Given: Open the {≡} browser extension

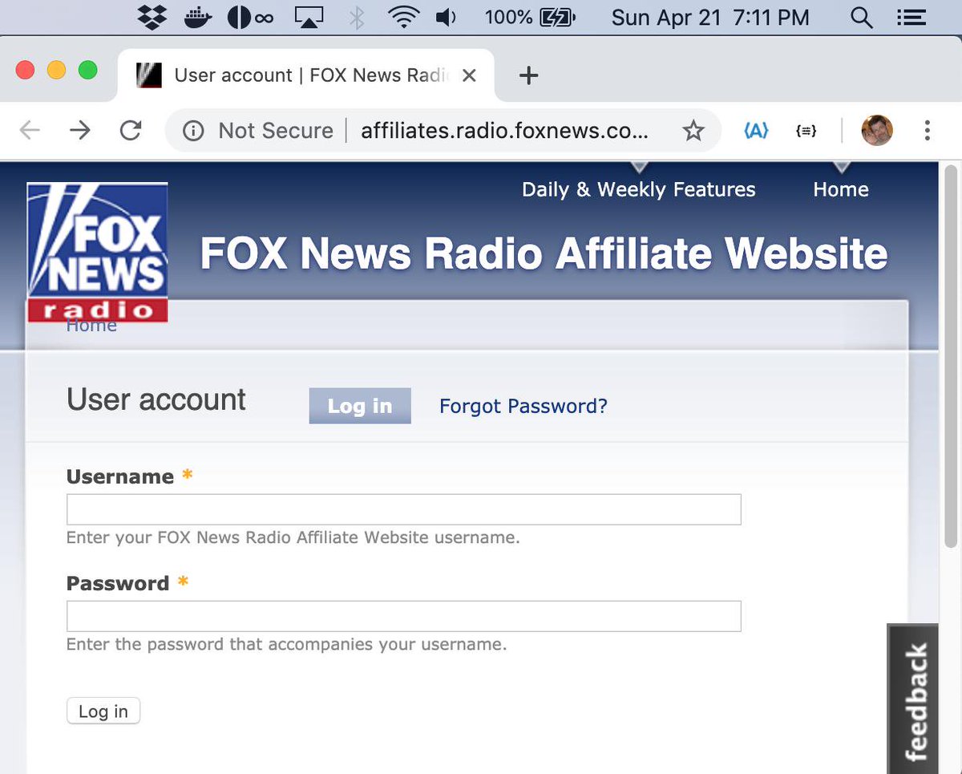Looking at the screenshot, I should (x=806, y=131).
